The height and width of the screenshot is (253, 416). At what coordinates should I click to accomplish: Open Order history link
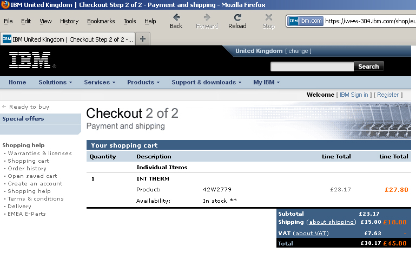(27, 169)
